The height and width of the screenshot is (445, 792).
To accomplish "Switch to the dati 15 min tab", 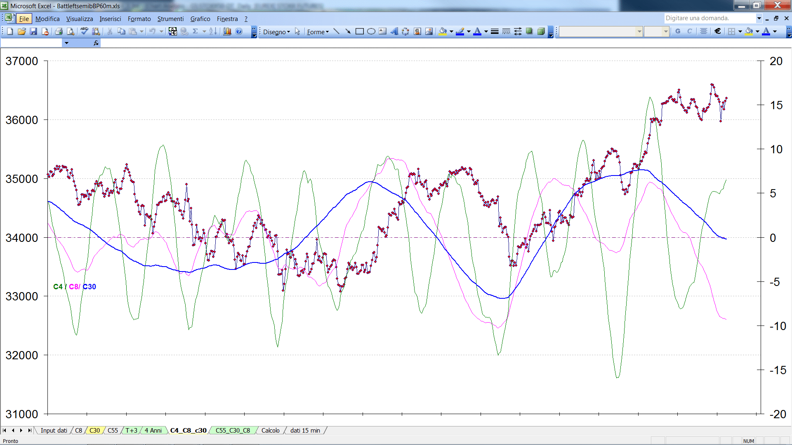I will pos(305,430).
